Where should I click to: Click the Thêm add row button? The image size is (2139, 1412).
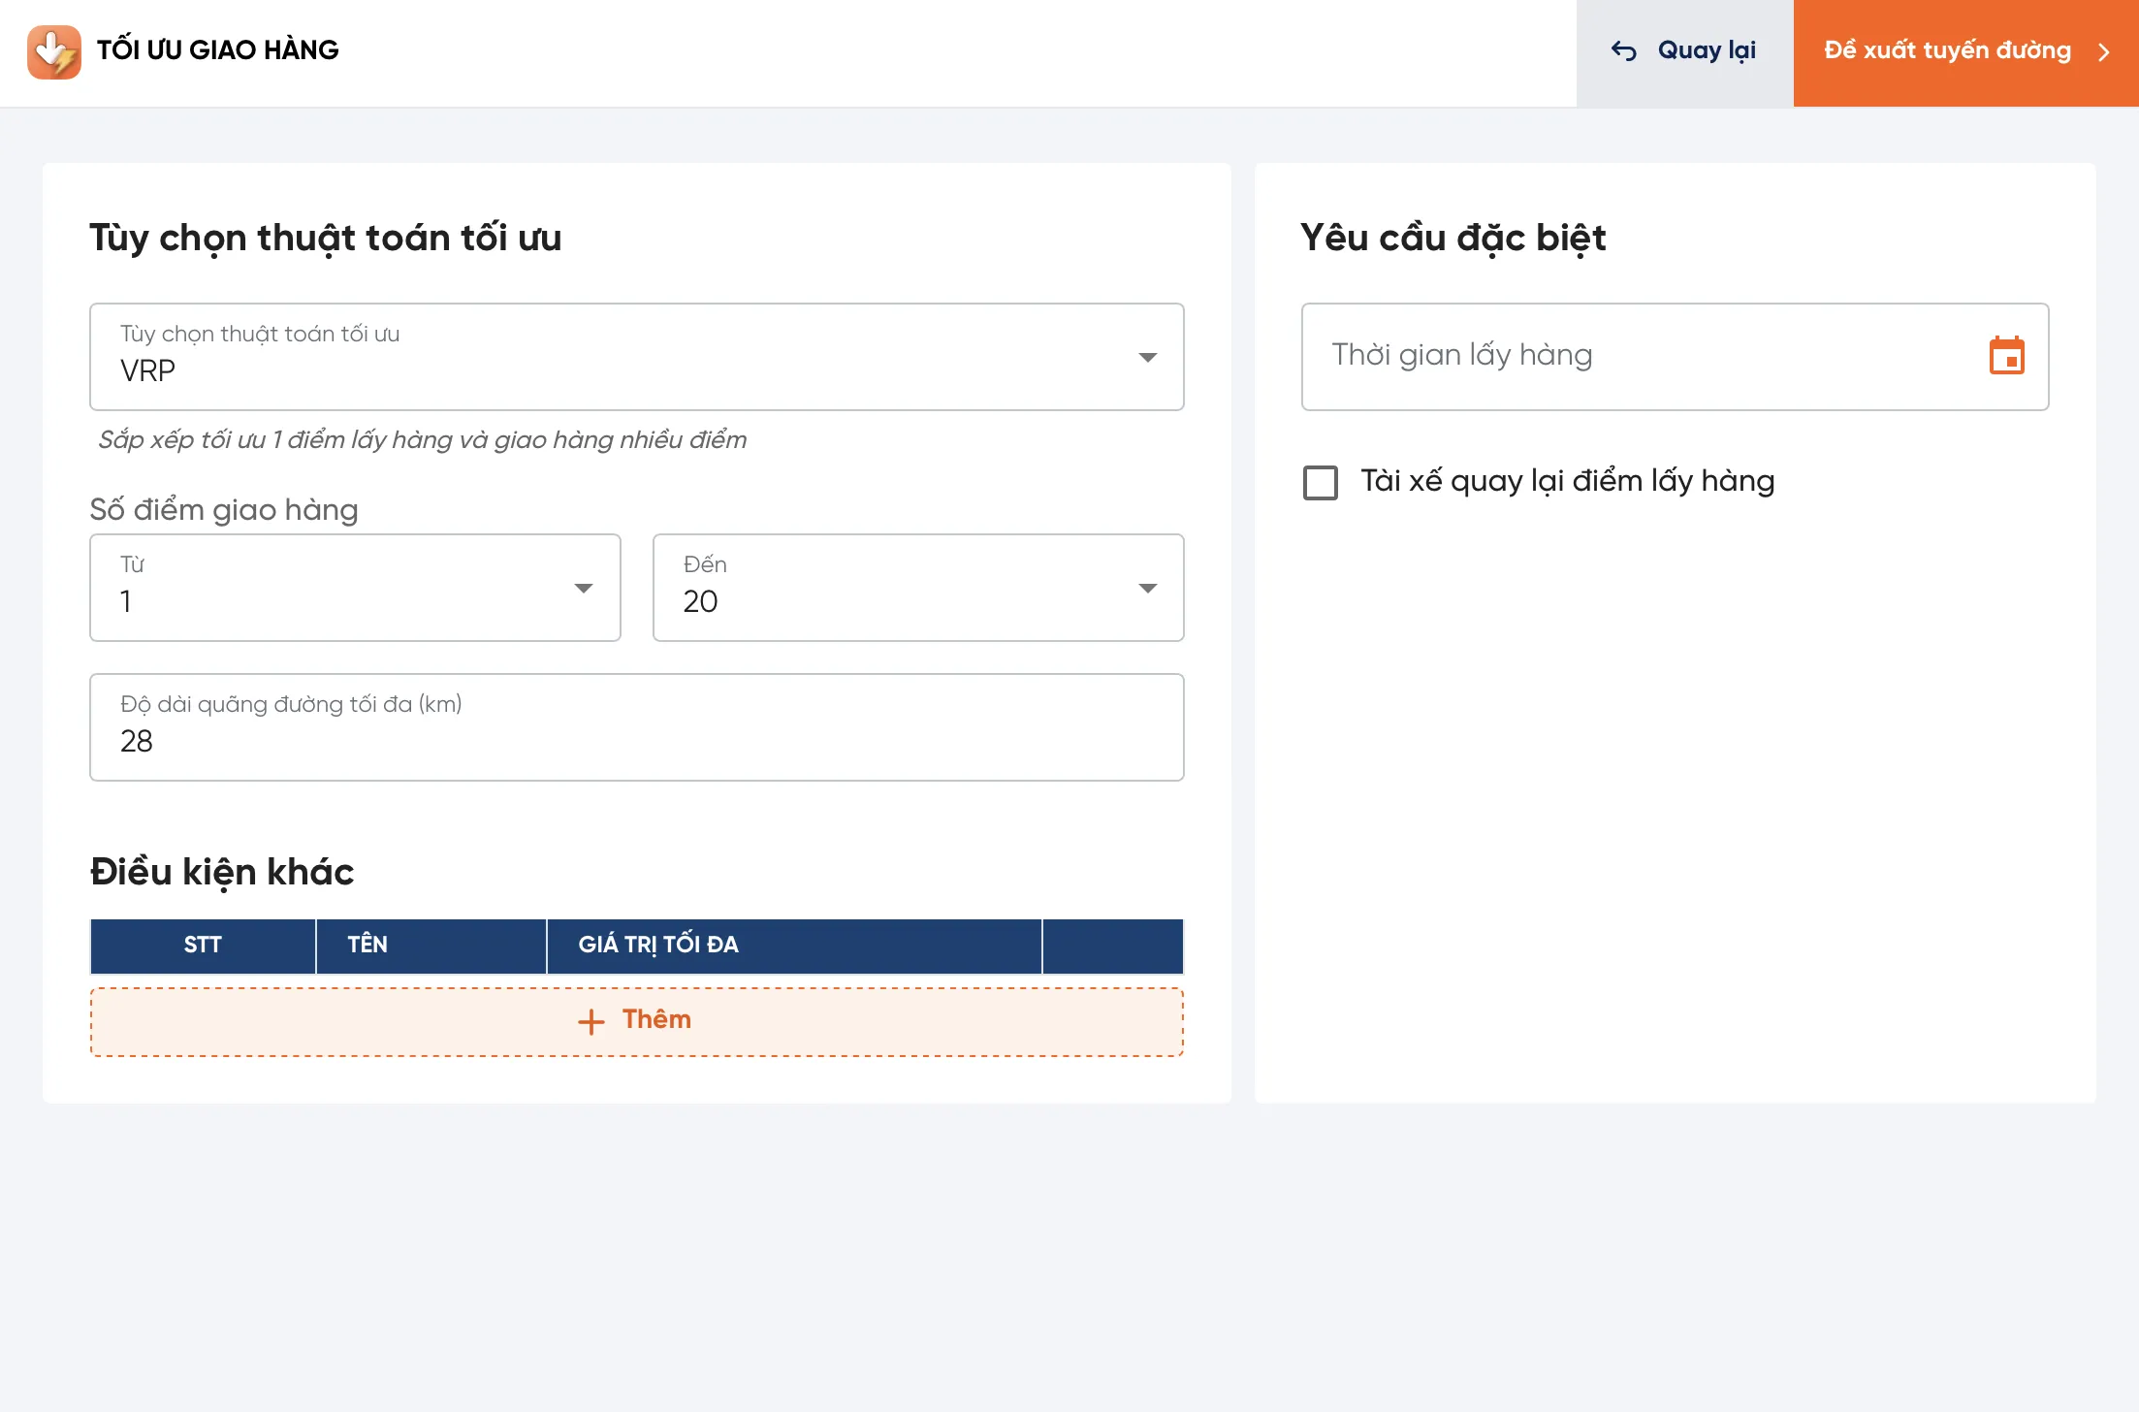(x=638, y=1018)
